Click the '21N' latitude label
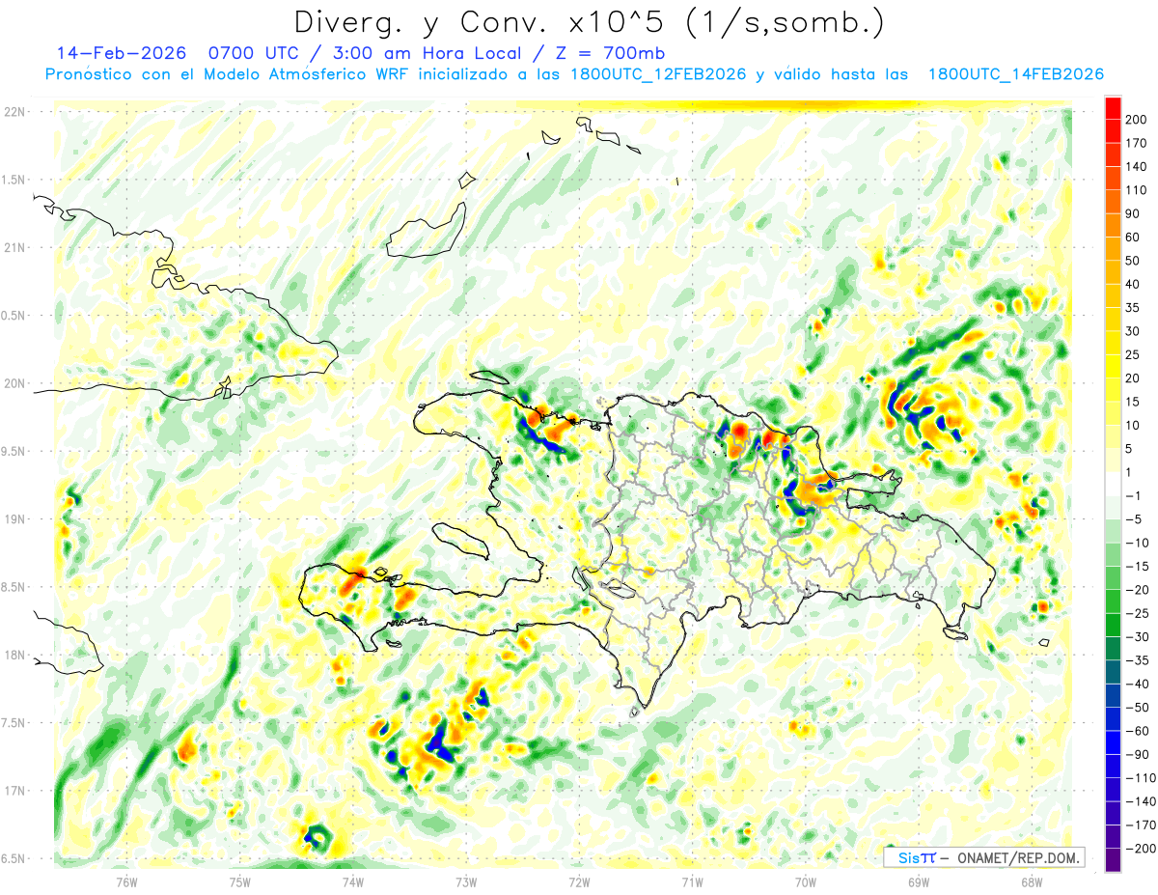The width and height of the screenshot is (1158, 895). pos(15,247)
